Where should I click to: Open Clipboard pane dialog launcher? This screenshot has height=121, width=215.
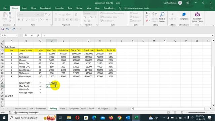(x=14, y=25)
